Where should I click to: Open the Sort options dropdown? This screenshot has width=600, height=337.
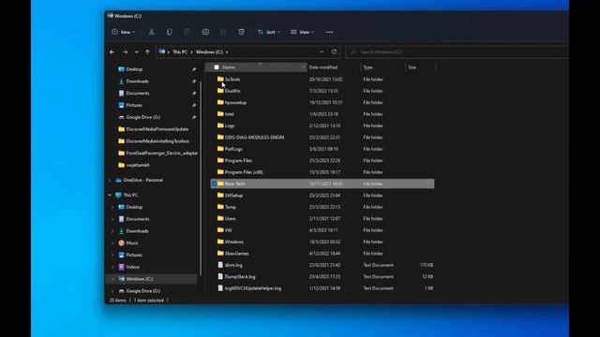pyautogui.click(x=269, y=32)
